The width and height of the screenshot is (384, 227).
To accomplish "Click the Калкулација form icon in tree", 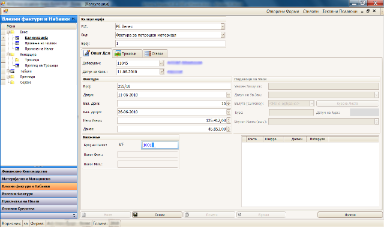I will (17, 38).
